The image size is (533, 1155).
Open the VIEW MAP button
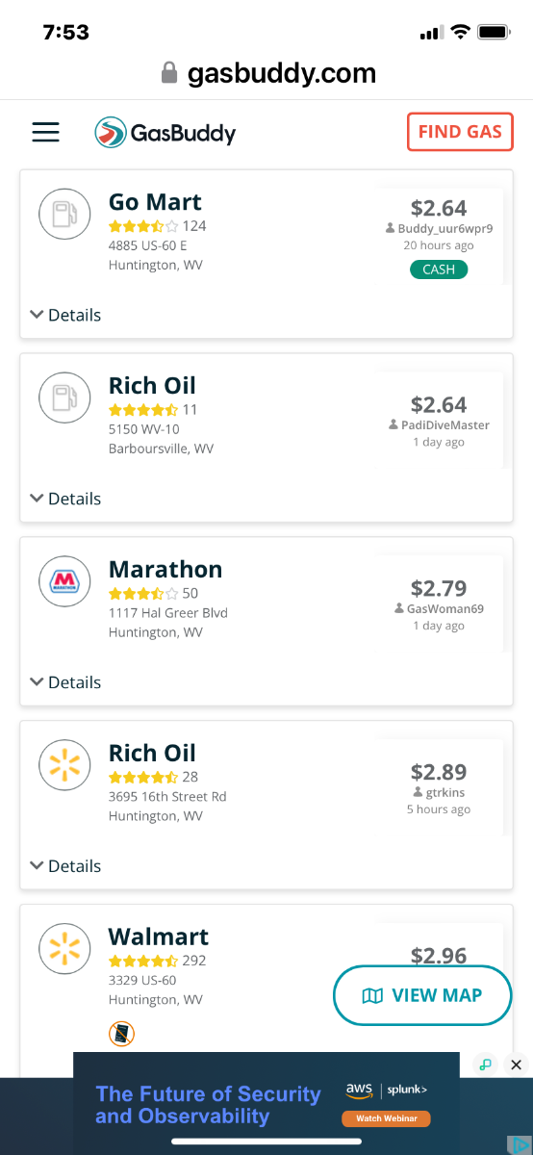coord(422,995)
